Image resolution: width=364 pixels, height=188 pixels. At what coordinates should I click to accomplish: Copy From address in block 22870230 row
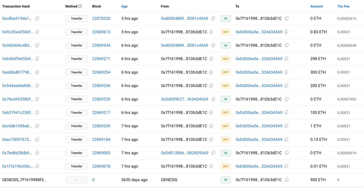tap(214, 18)
